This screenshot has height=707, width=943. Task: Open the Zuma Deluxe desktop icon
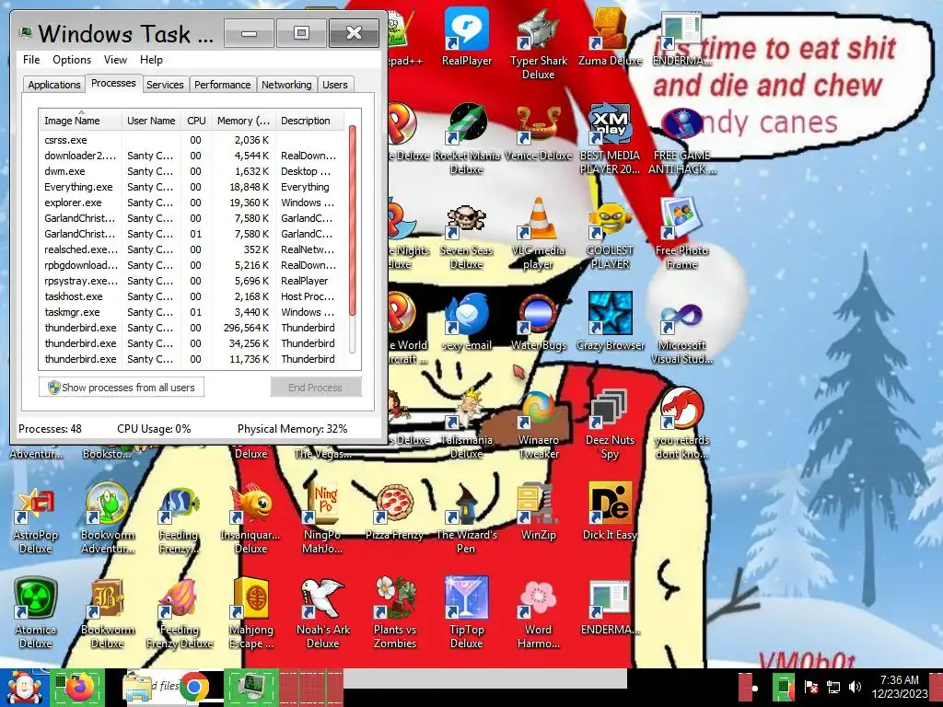pyautogui.click(x=610, y=37)
